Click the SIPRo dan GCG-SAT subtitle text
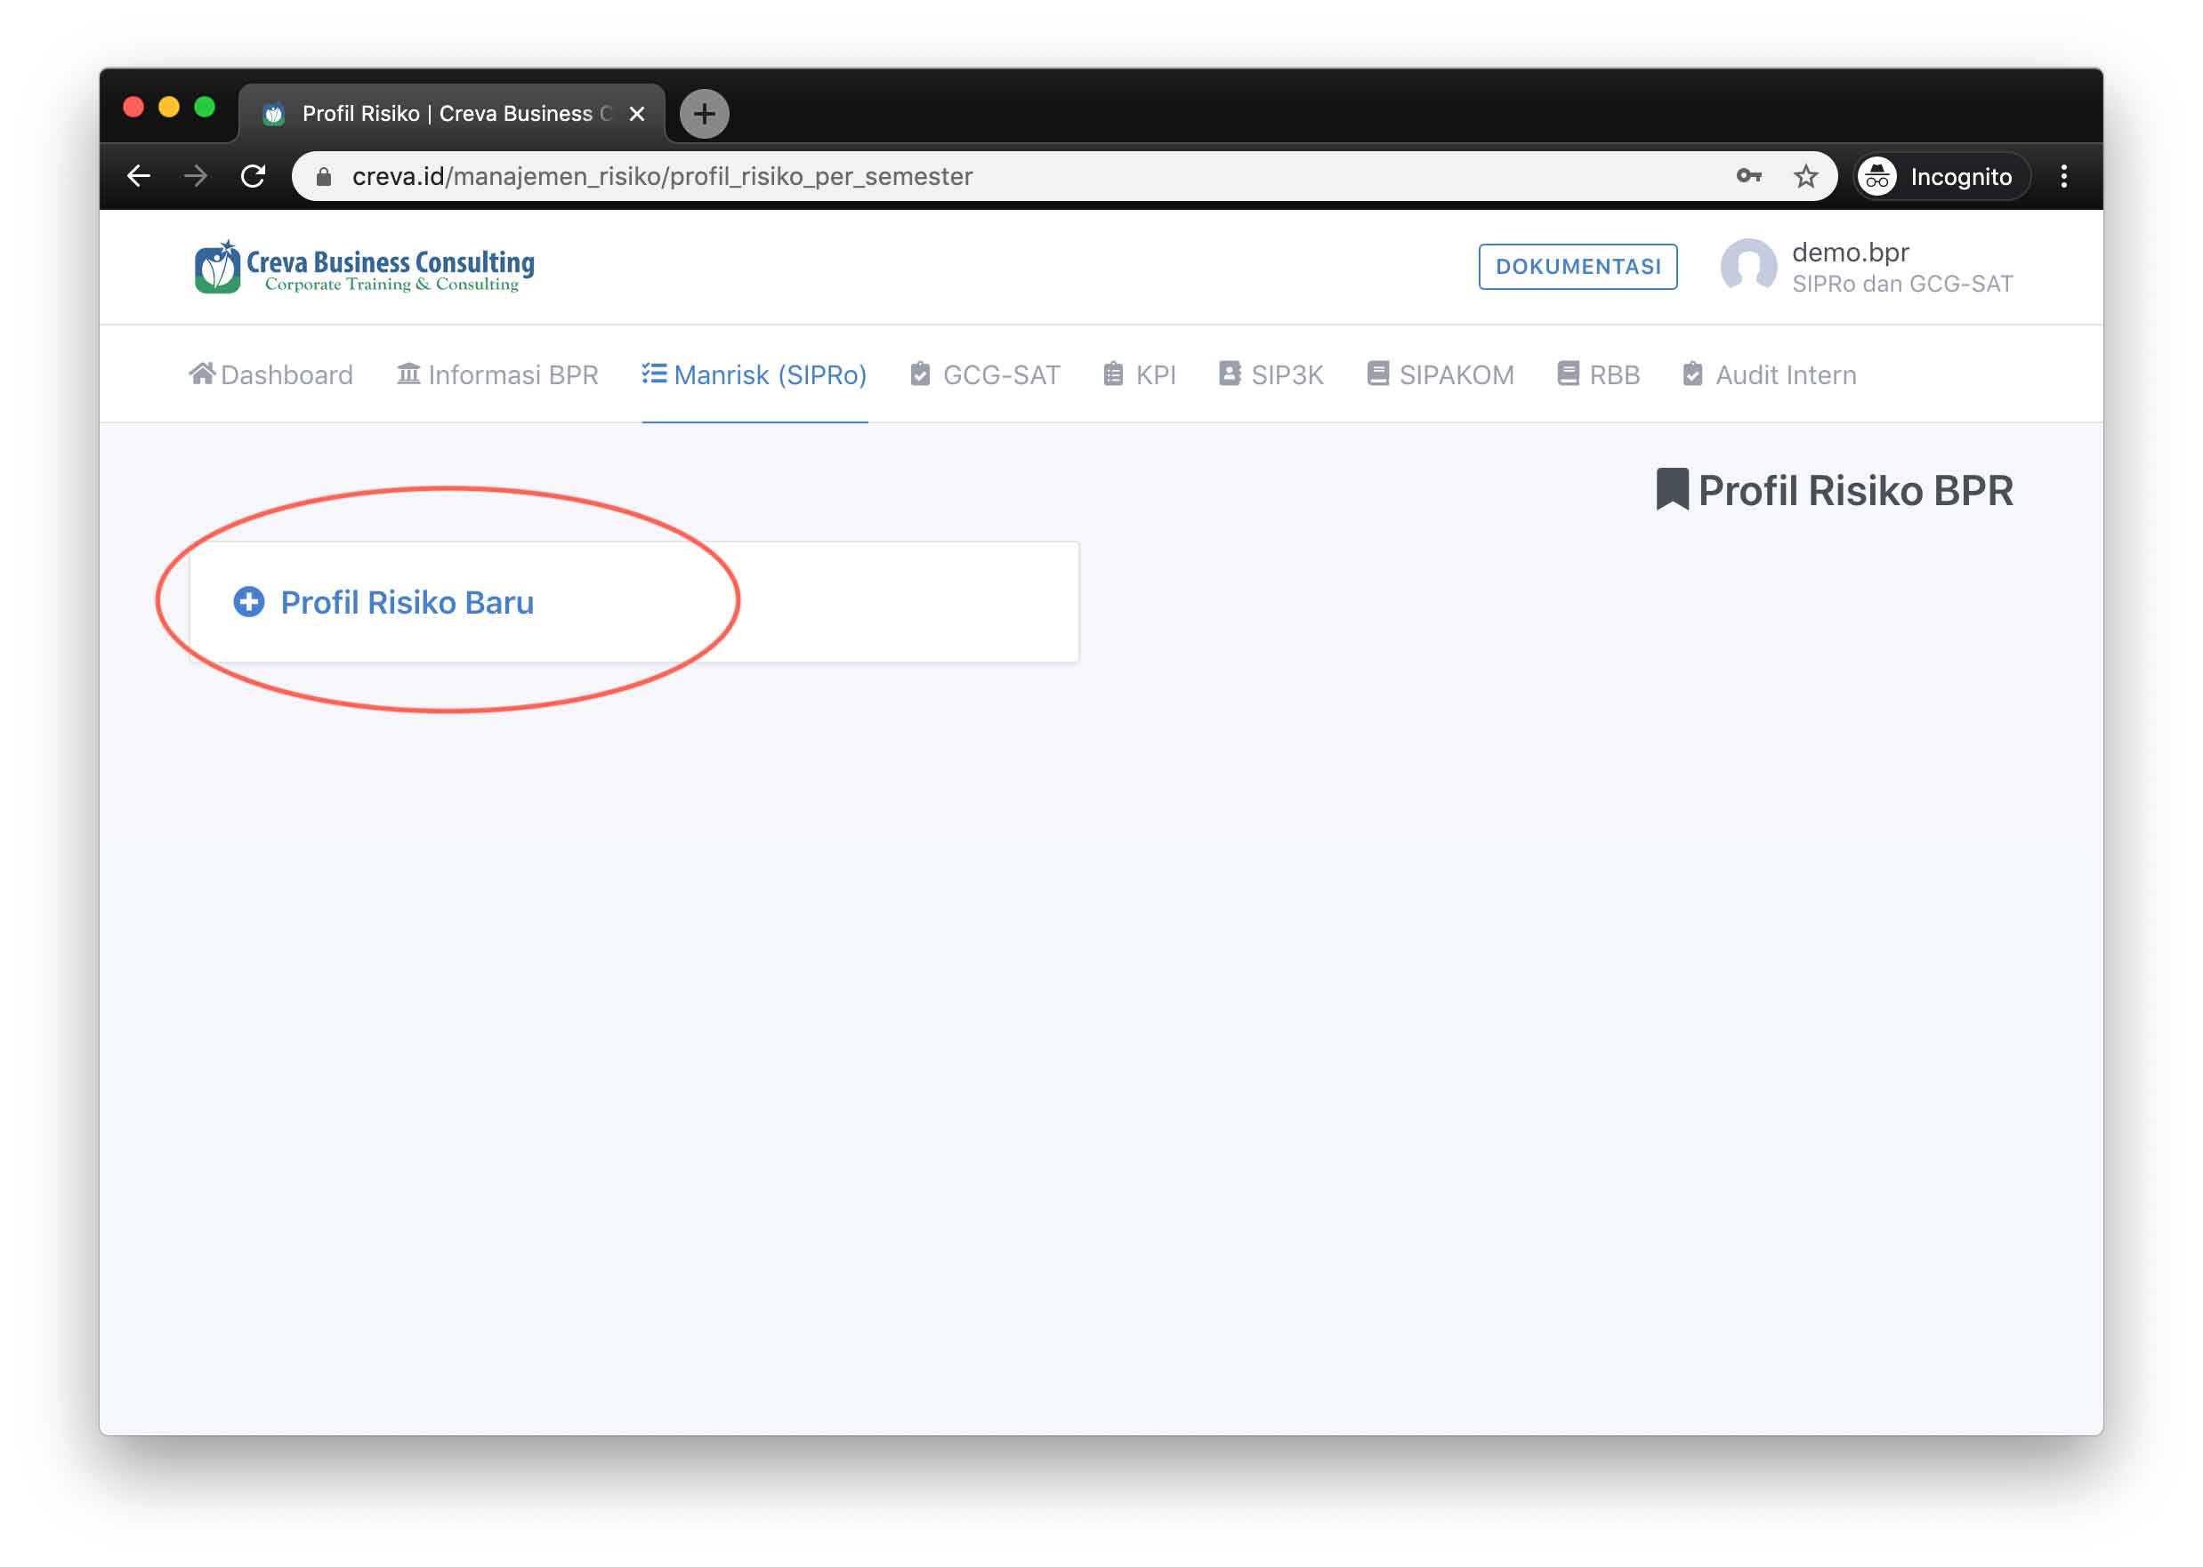 tap(1901, 284)
